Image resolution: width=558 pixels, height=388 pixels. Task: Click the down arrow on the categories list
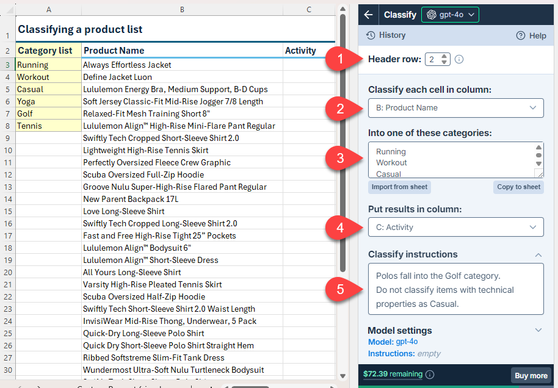pyautogui.click(x=538, y=163)
